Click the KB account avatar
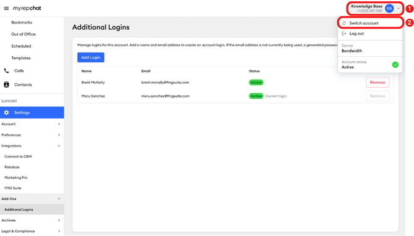The width and height of the screenshot is (414, 236). (x=389, y=9)
